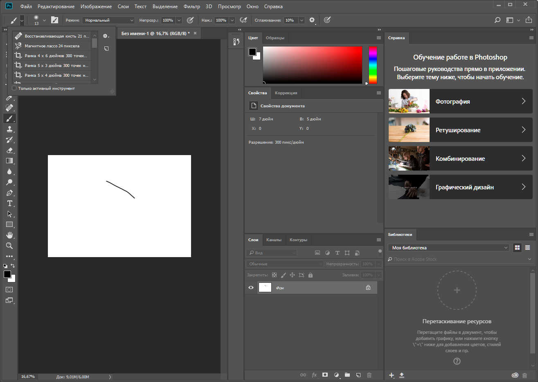Enable Только активный инструмент checkbox

click(14, 88)
